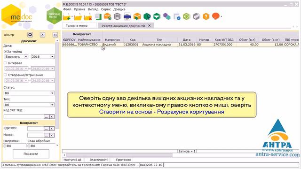The height and width of the screenshot is (169, 301).
Task: Open the 2016 year dropdown
Action: (52, 56)
